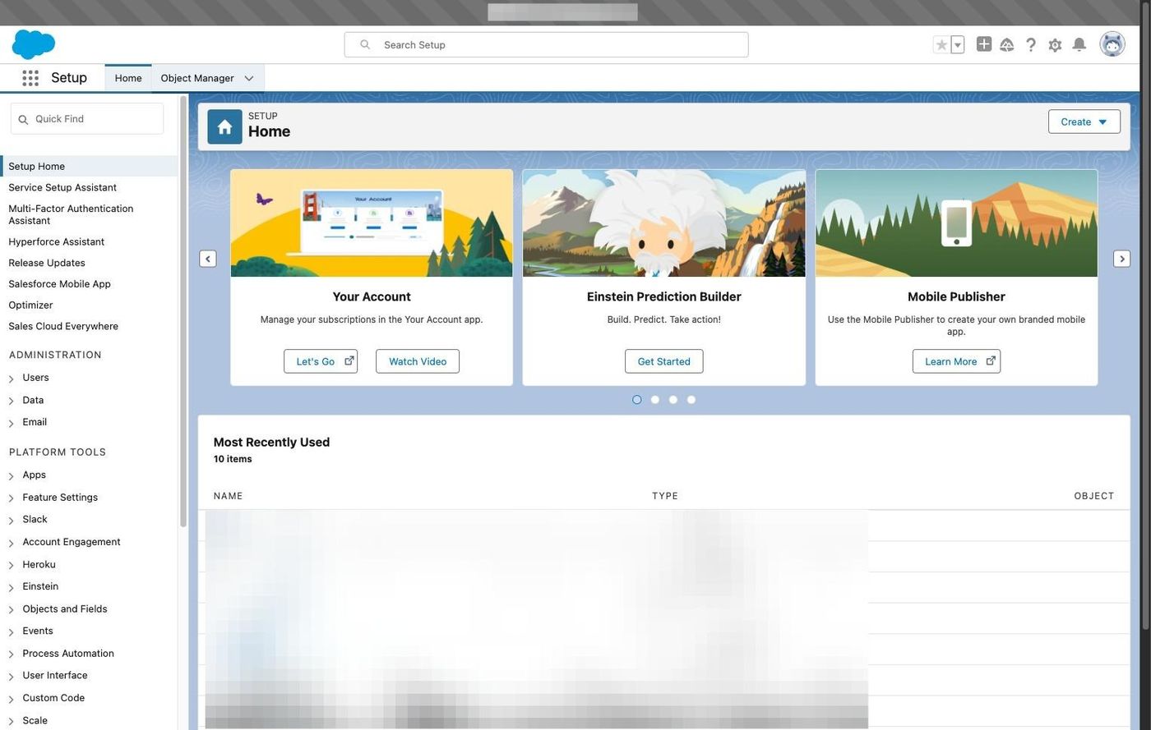
Task: Open the Trailhead guidance icon
Action: click(1007, 45)
